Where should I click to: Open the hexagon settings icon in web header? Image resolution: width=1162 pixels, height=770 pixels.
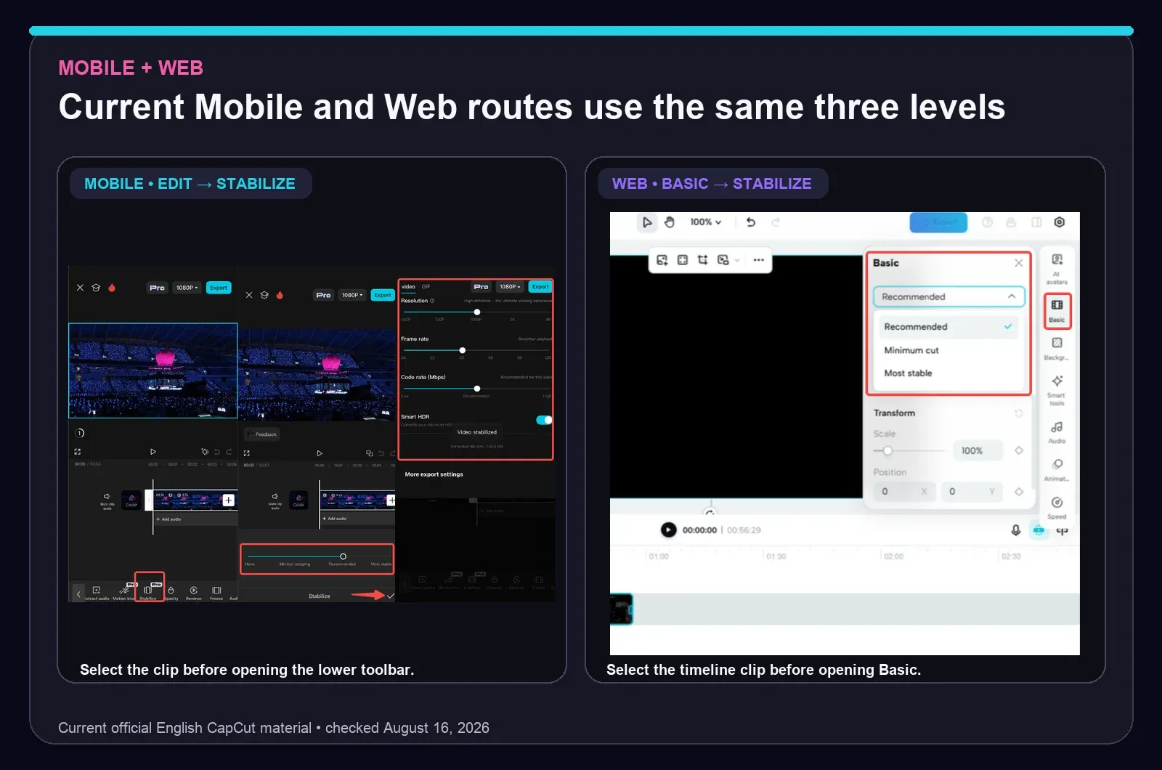[x=1060, y=222]
